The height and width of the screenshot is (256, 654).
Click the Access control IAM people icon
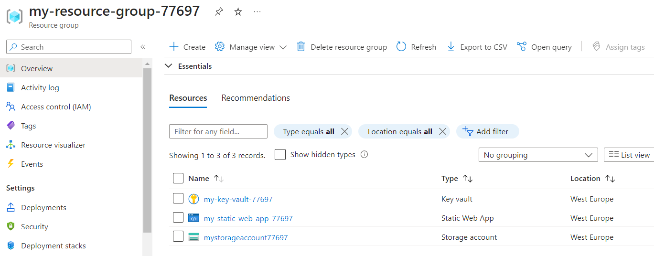(x=11, y=107)
